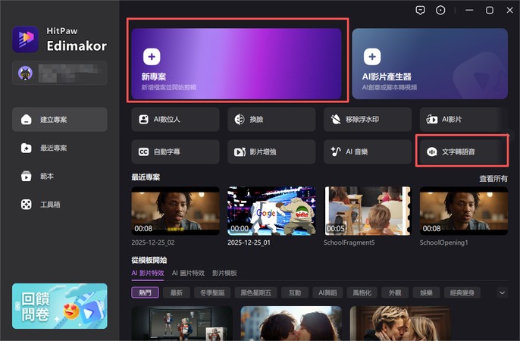Launch the AI數位人 tool
The width and height of the screenshot is (520, 341).
[x=175, y=119]
